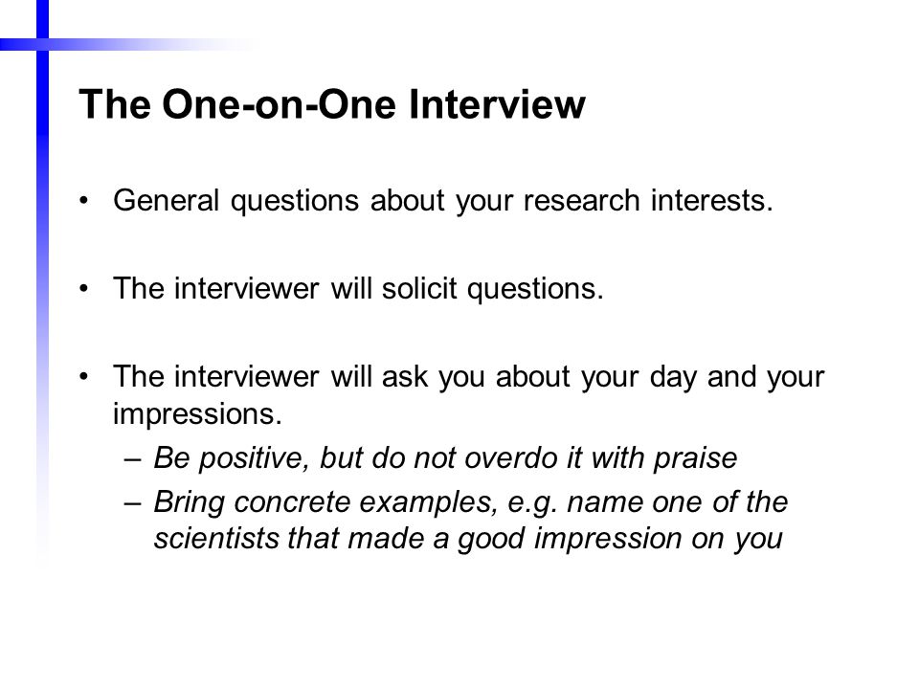This screenshot has width=919, height=689.
Task: Select the sub-point starting "Bring concrete examples"
Action: tap(471, 521)
